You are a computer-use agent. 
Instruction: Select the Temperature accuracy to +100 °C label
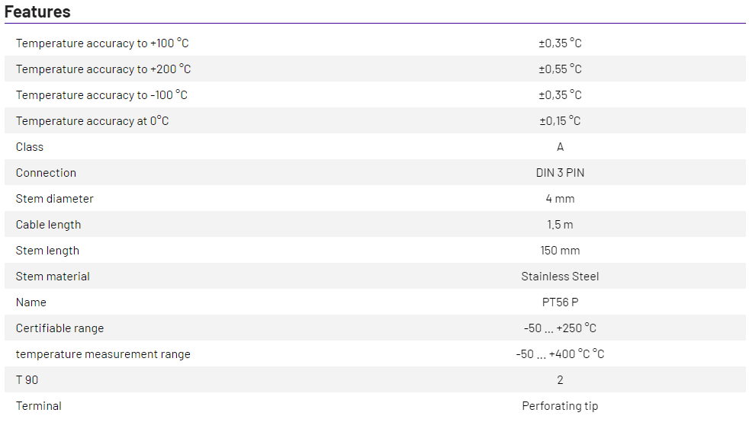[102, 43]
